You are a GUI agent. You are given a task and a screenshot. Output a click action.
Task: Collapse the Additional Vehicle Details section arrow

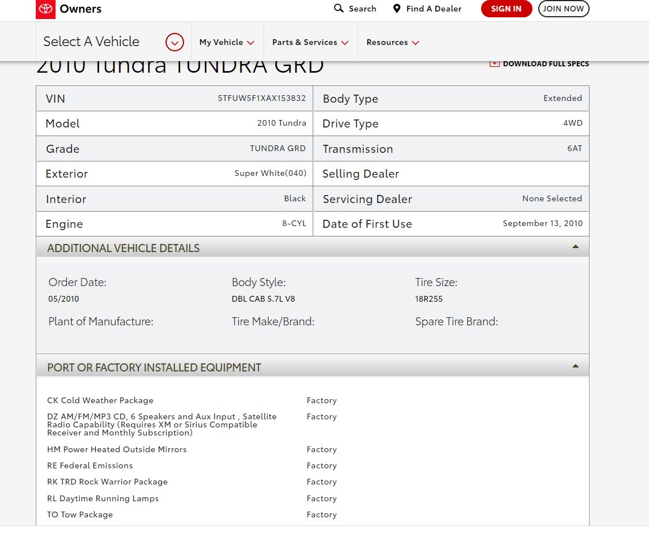pos(575,247)
